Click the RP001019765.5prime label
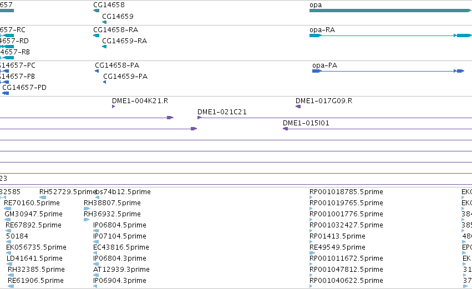 (346, 203)
